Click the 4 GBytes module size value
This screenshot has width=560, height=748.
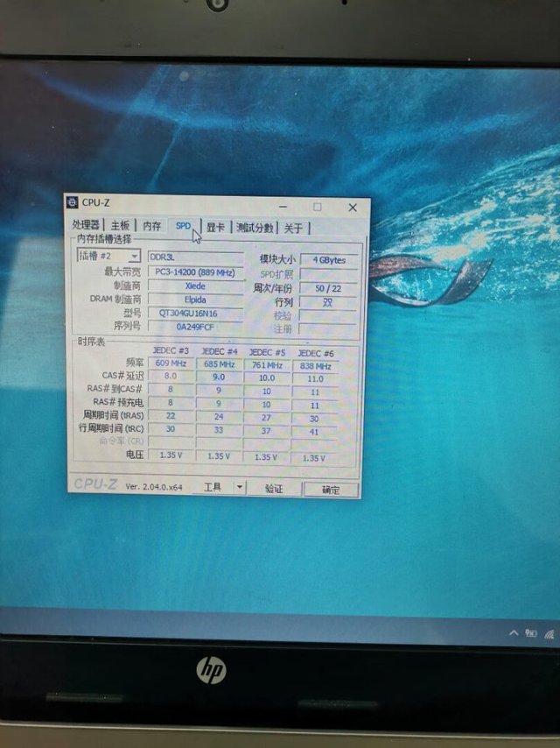coord(329,260)
